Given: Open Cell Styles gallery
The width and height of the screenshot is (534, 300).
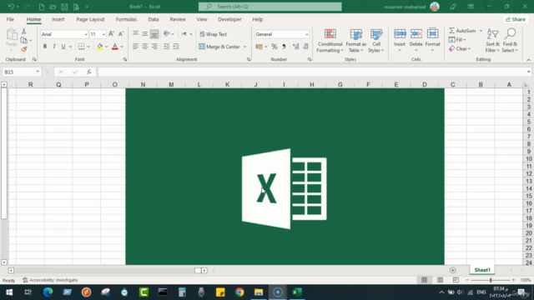Looking at the screenshot, I should pos(376,41).
